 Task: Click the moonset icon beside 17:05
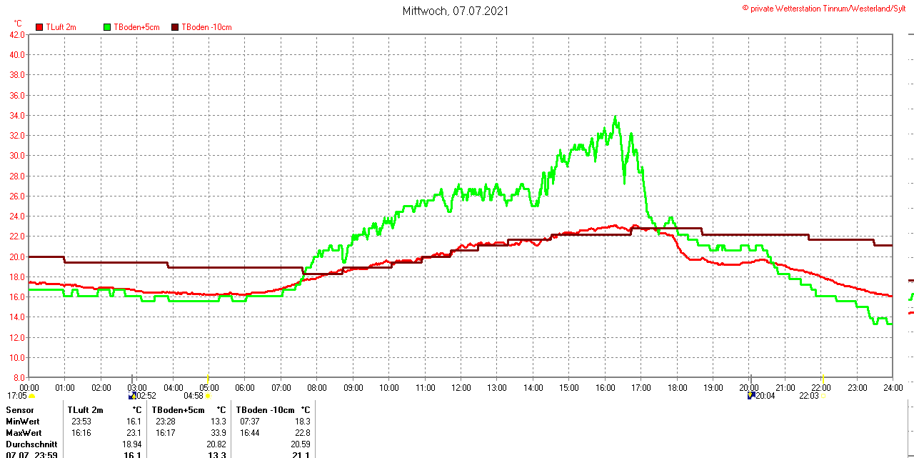coord(32,396)
